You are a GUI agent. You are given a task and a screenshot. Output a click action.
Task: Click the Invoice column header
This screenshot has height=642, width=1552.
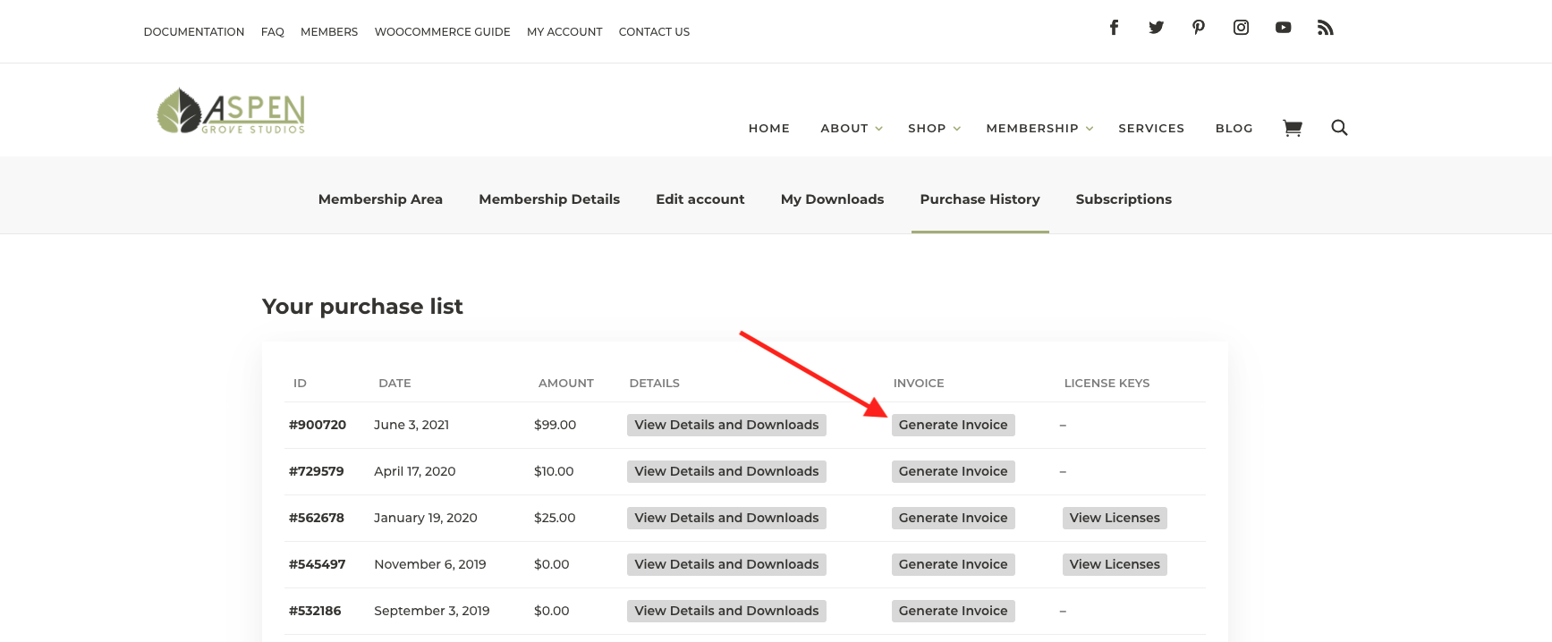coord(919,383)
